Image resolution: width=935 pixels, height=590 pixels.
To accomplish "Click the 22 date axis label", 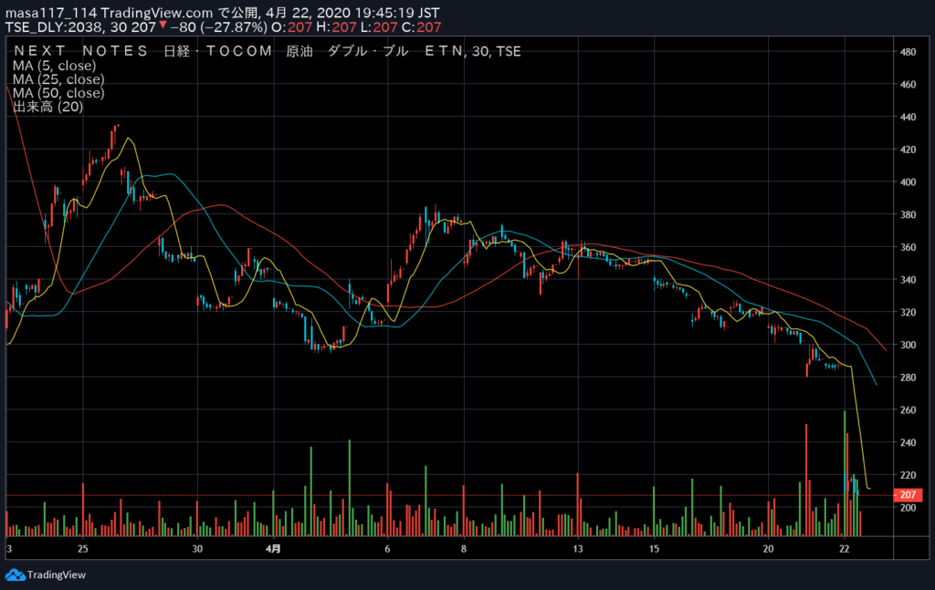I will pos(845,549).
